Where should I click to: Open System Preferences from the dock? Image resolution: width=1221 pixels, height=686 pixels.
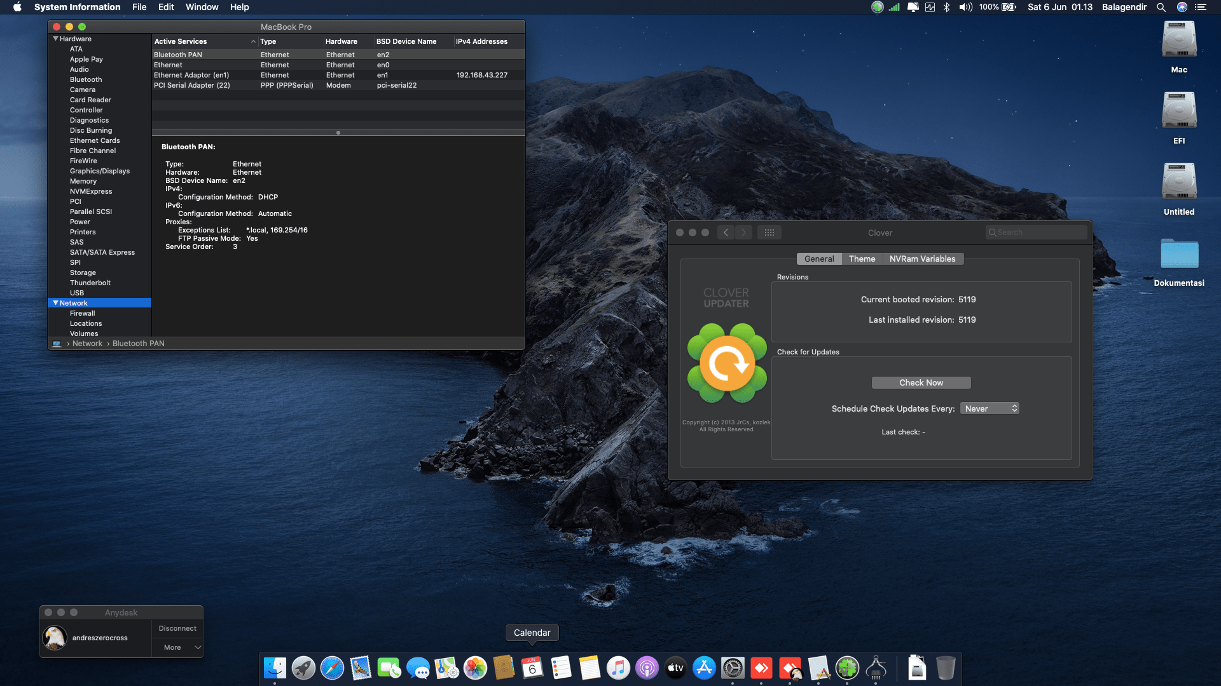click(733, 668)
